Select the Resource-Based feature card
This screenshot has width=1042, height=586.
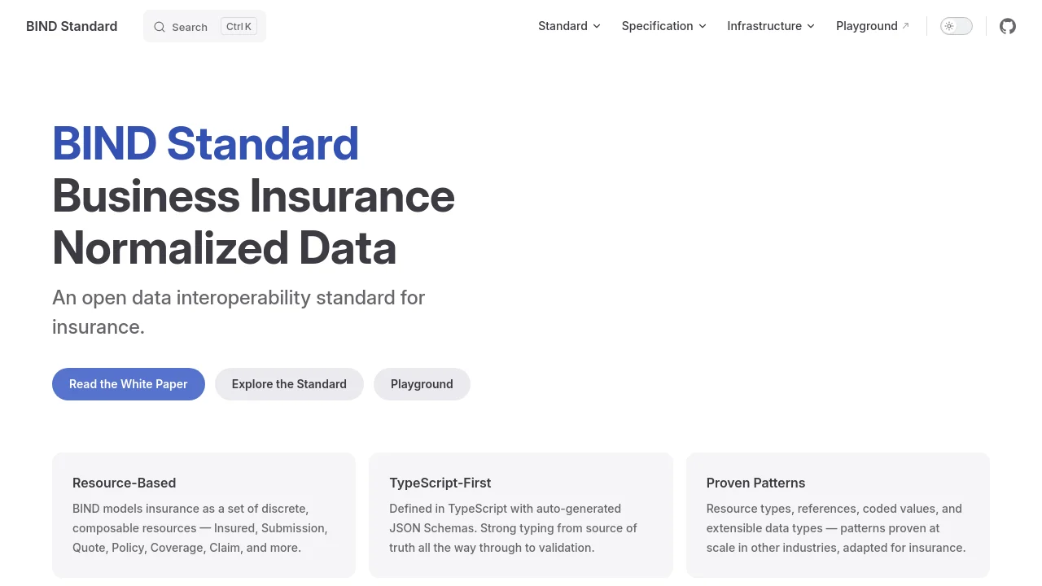pos(204,514)
